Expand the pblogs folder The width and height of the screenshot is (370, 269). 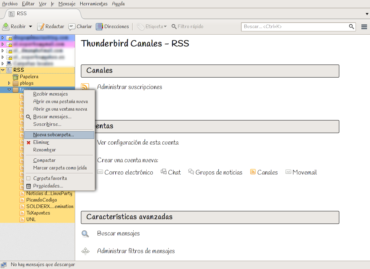9,83
